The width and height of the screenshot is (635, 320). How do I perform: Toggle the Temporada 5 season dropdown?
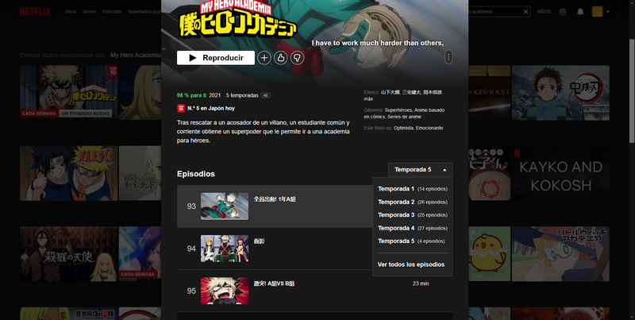click(x=421, y=170)
